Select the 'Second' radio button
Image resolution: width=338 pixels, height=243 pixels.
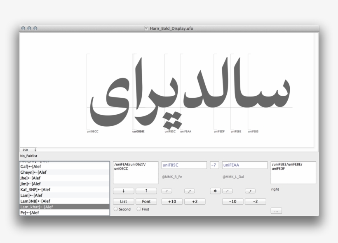[x=116, y=209]
